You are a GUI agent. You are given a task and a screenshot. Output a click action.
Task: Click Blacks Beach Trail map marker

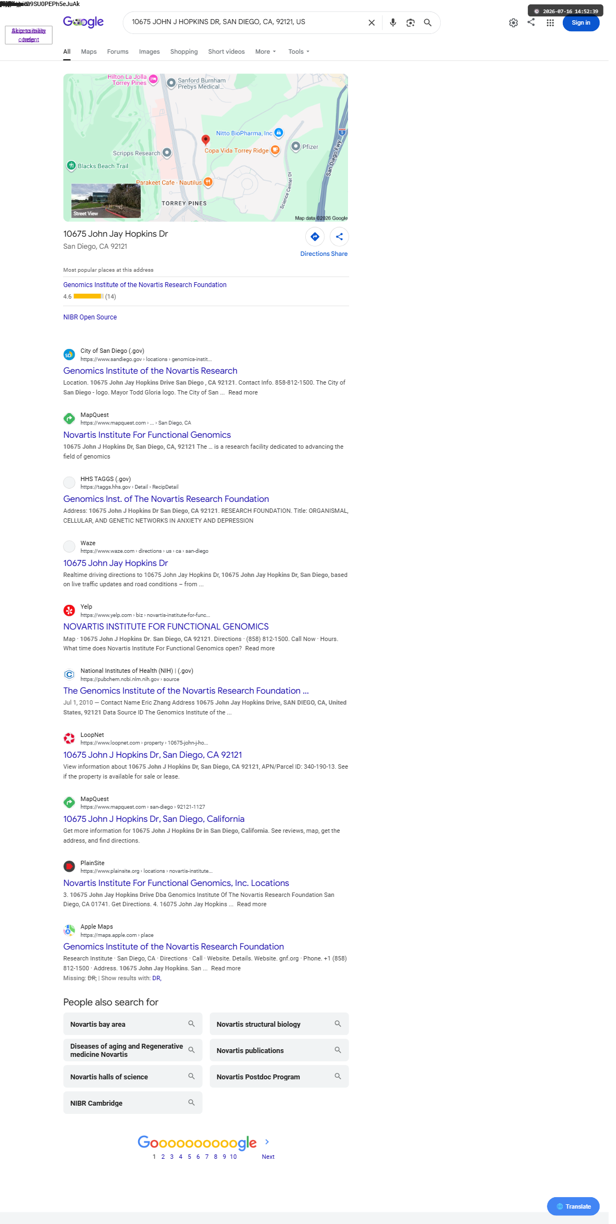pyautogui.click(x=71, y=165)
